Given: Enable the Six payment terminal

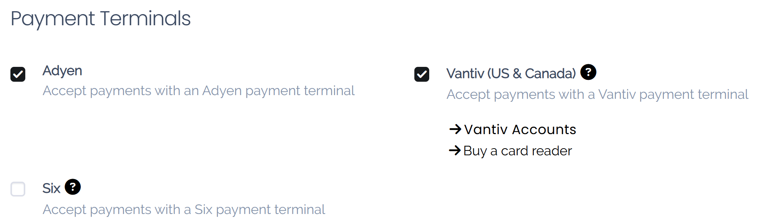Looking at the screenshot, I should point(18,189).
